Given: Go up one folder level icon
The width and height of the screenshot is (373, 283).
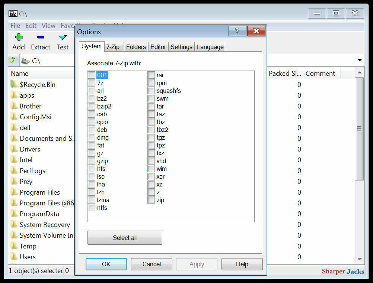Looking at the screenshot, I should tap(13, 61).
